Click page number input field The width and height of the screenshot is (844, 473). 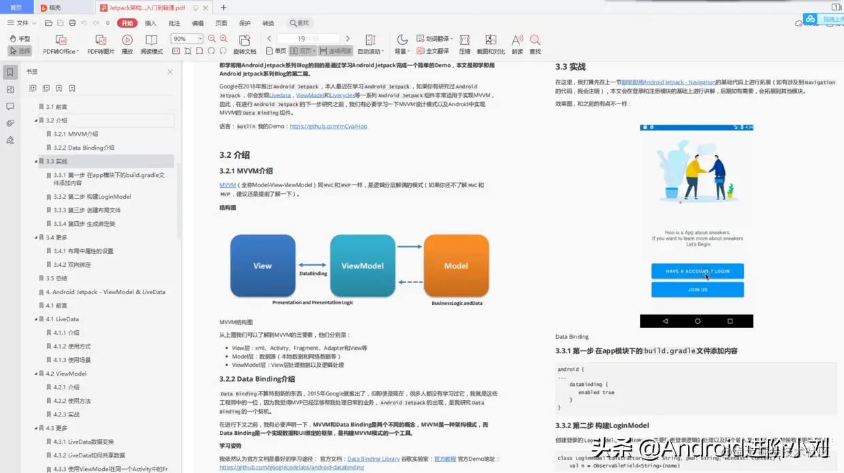click(308, 39)
